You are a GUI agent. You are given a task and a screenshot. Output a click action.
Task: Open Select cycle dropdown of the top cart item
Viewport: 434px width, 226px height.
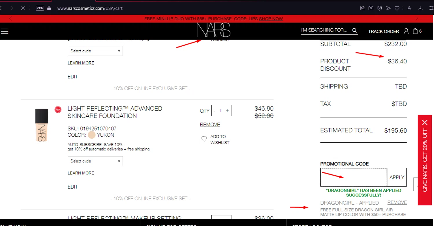tap(95, 51)
